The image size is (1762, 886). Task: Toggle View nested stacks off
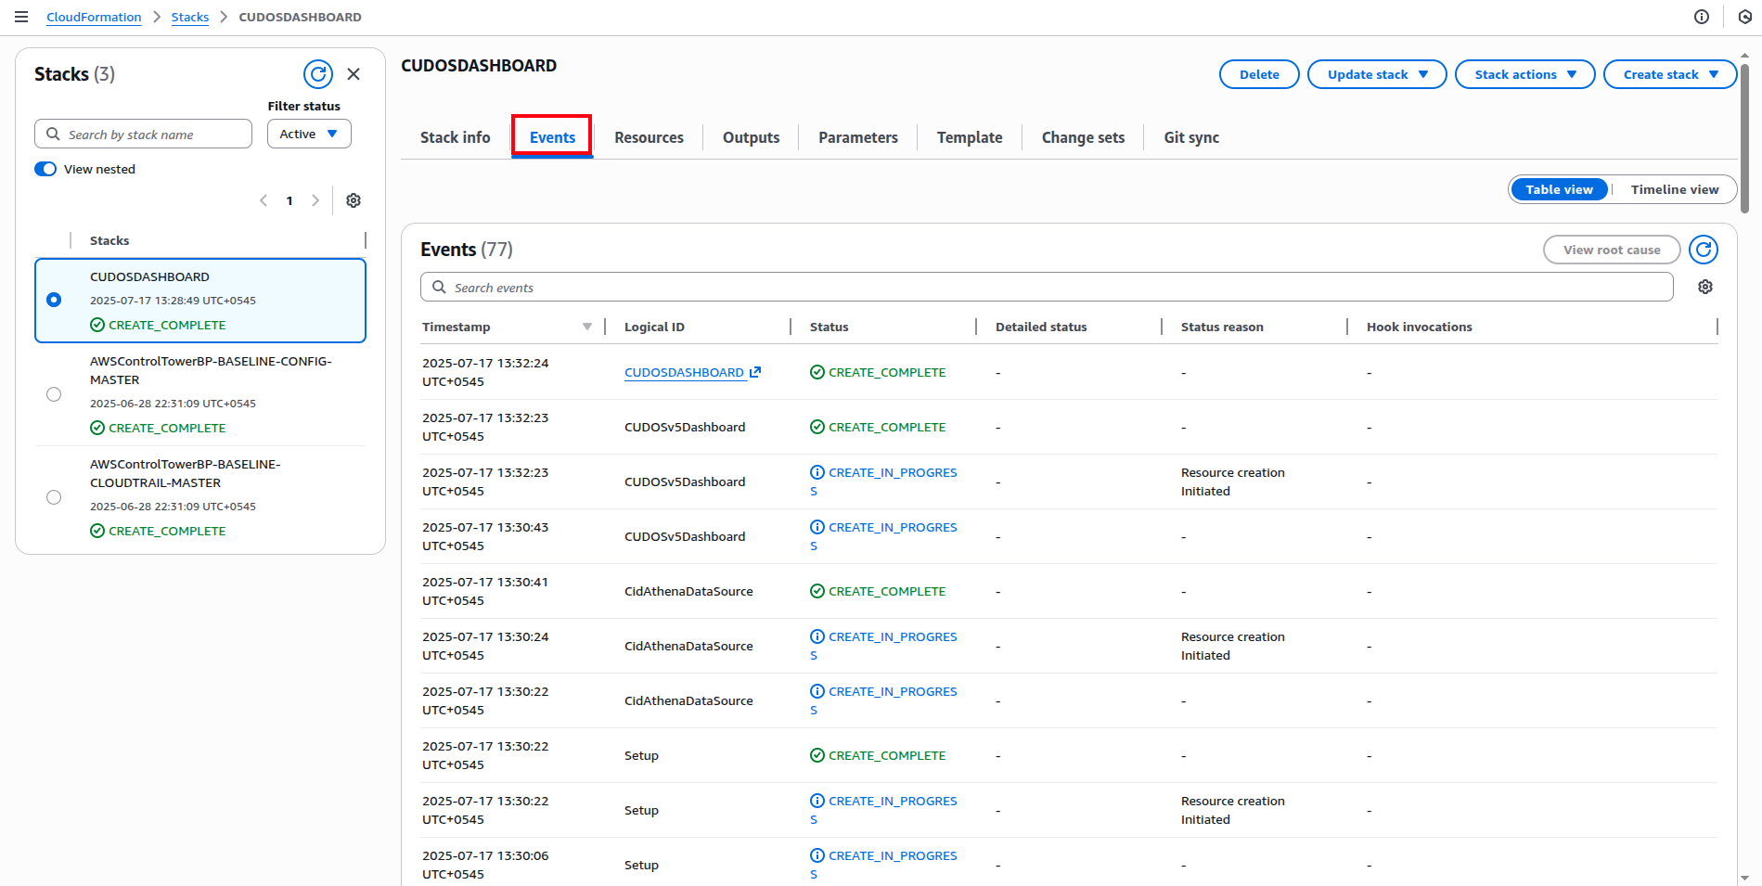point(45,169)
